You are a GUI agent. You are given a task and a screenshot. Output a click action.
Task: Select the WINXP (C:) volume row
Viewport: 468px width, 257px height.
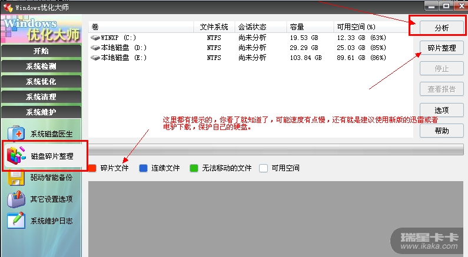[x=251, y=38]
